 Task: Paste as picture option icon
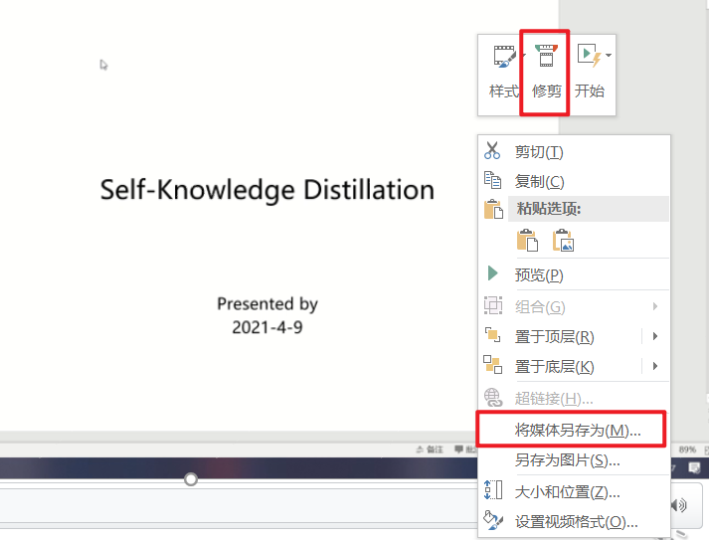click(563, 240)
